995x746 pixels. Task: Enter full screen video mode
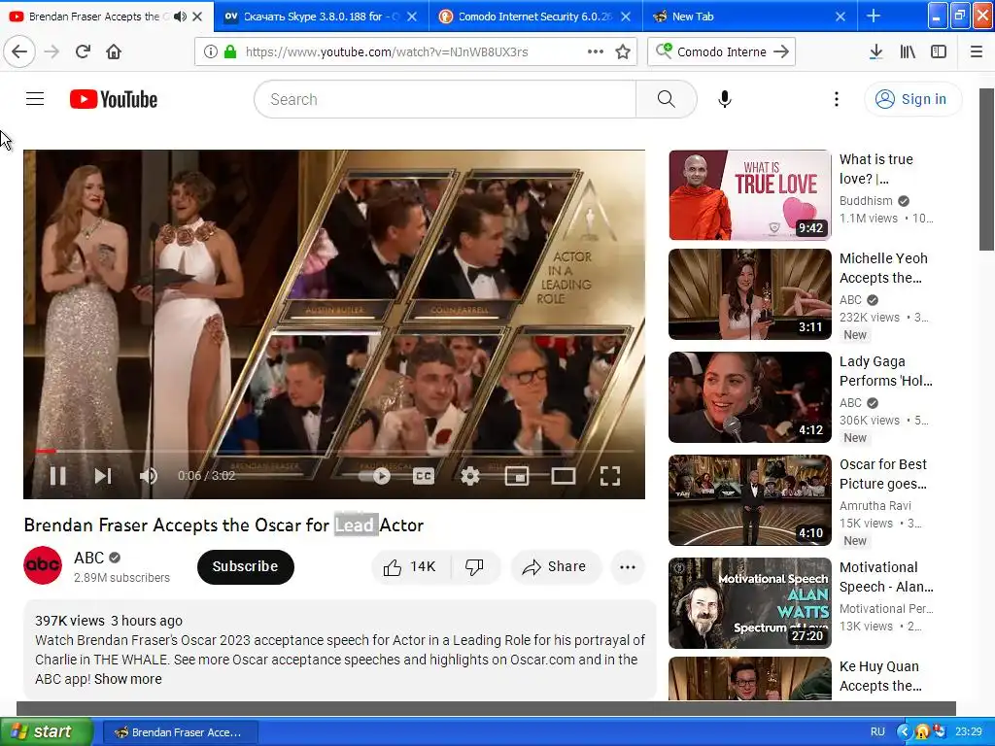[x=610, y=476]
